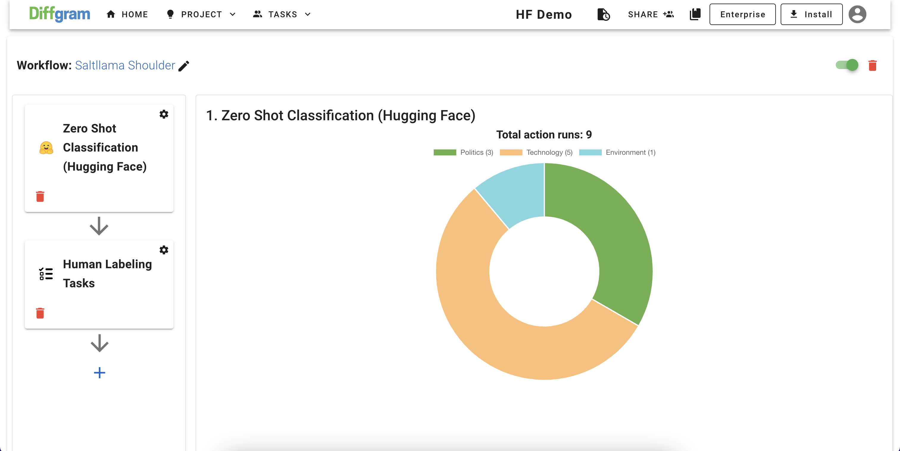Expand the Project dropdown menu
Screen dimensions: 900x451
click(x=201, y=14)
